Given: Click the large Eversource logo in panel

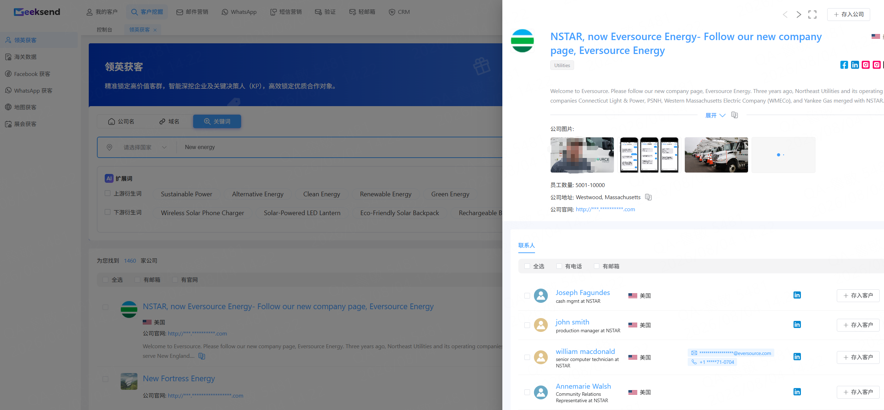Looking at the screenshot, I should coord(522,41).
